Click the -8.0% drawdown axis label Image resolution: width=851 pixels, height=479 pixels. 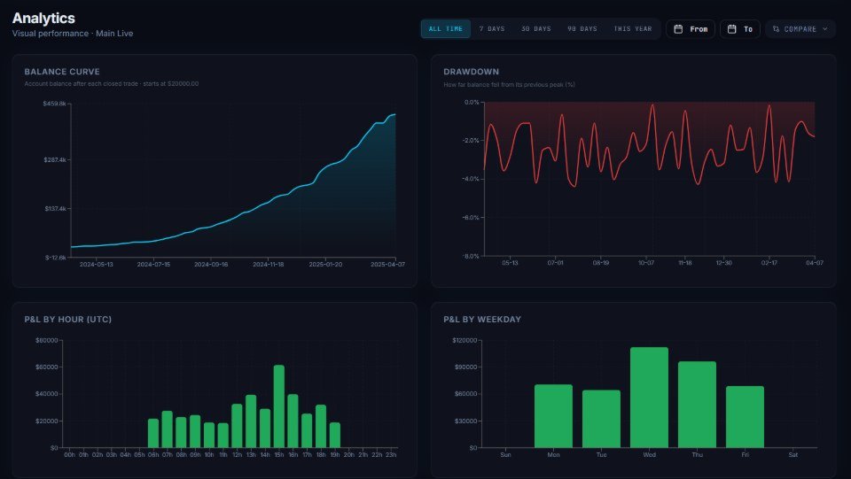coord(471,256)
